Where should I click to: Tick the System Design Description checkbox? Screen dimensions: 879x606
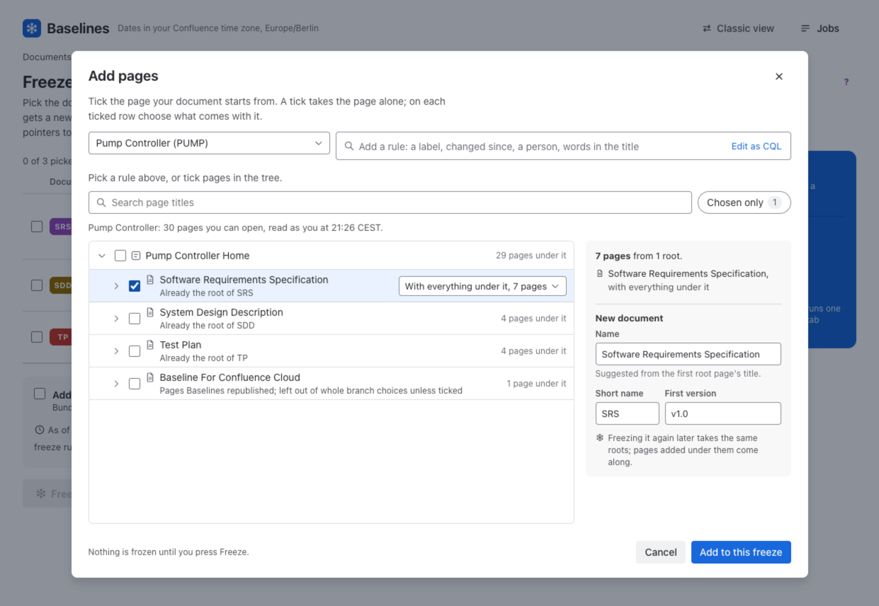pos(134,319)
